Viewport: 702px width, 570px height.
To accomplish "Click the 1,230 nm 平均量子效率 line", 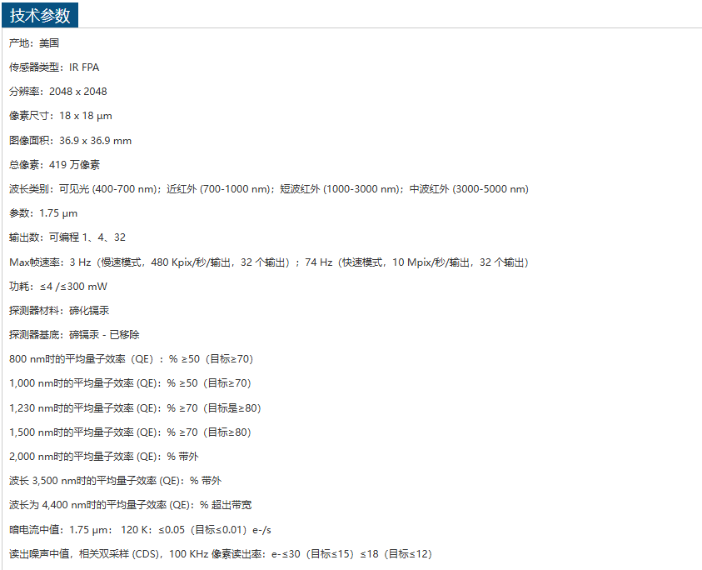I will [135, 408].
